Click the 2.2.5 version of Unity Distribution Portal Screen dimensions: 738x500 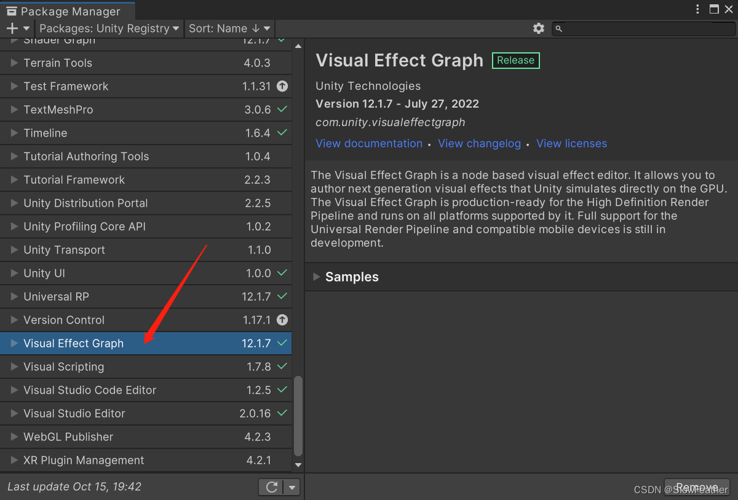click(x=257, y=203)
